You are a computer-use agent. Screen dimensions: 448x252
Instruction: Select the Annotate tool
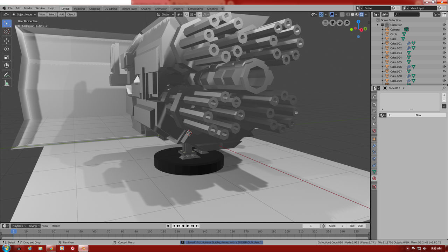coord(7,75)
